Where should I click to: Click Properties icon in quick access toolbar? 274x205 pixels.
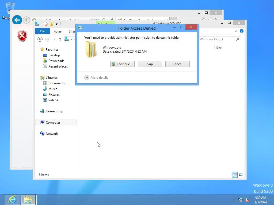[x=45, y=24]
